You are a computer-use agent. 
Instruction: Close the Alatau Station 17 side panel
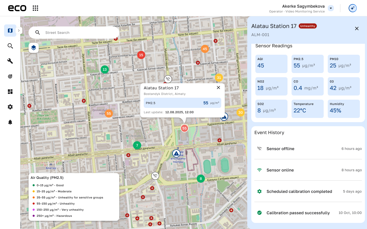tap(357, 28)
